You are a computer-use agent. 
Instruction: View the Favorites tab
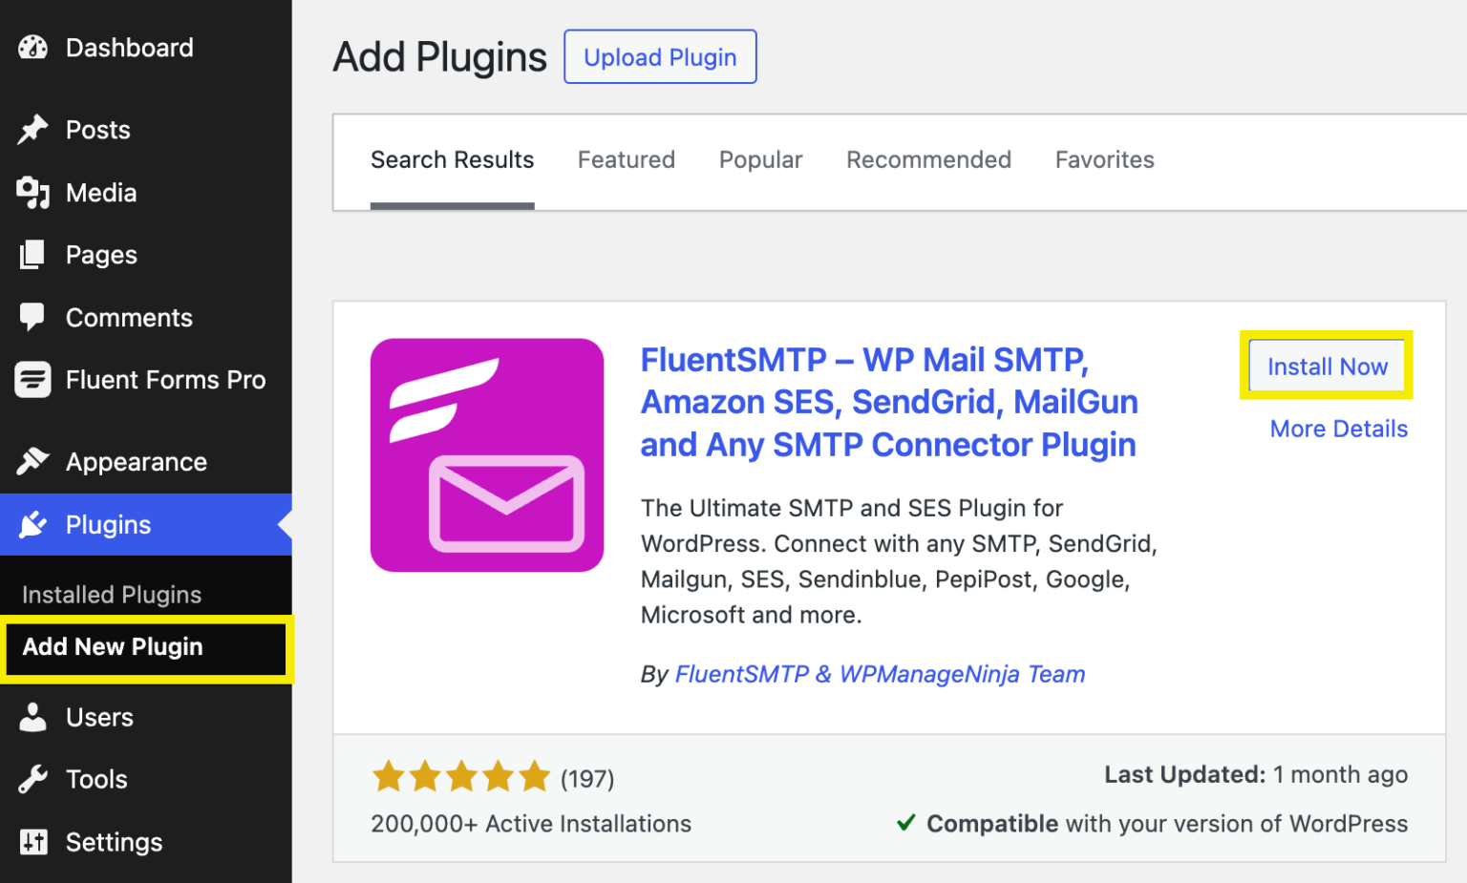tap(1104, 159)
